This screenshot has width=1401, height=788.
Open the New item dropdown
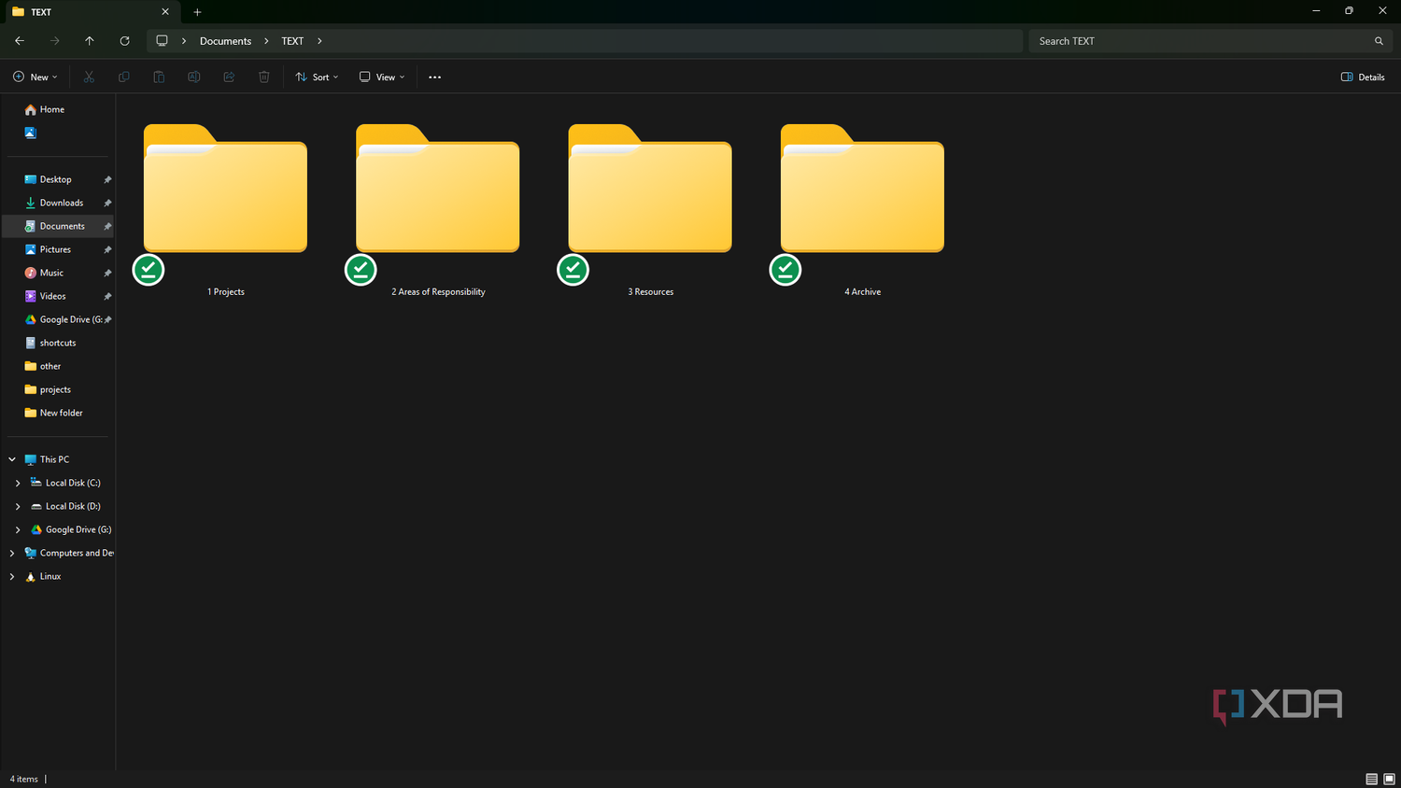click(x=35, y=77)
